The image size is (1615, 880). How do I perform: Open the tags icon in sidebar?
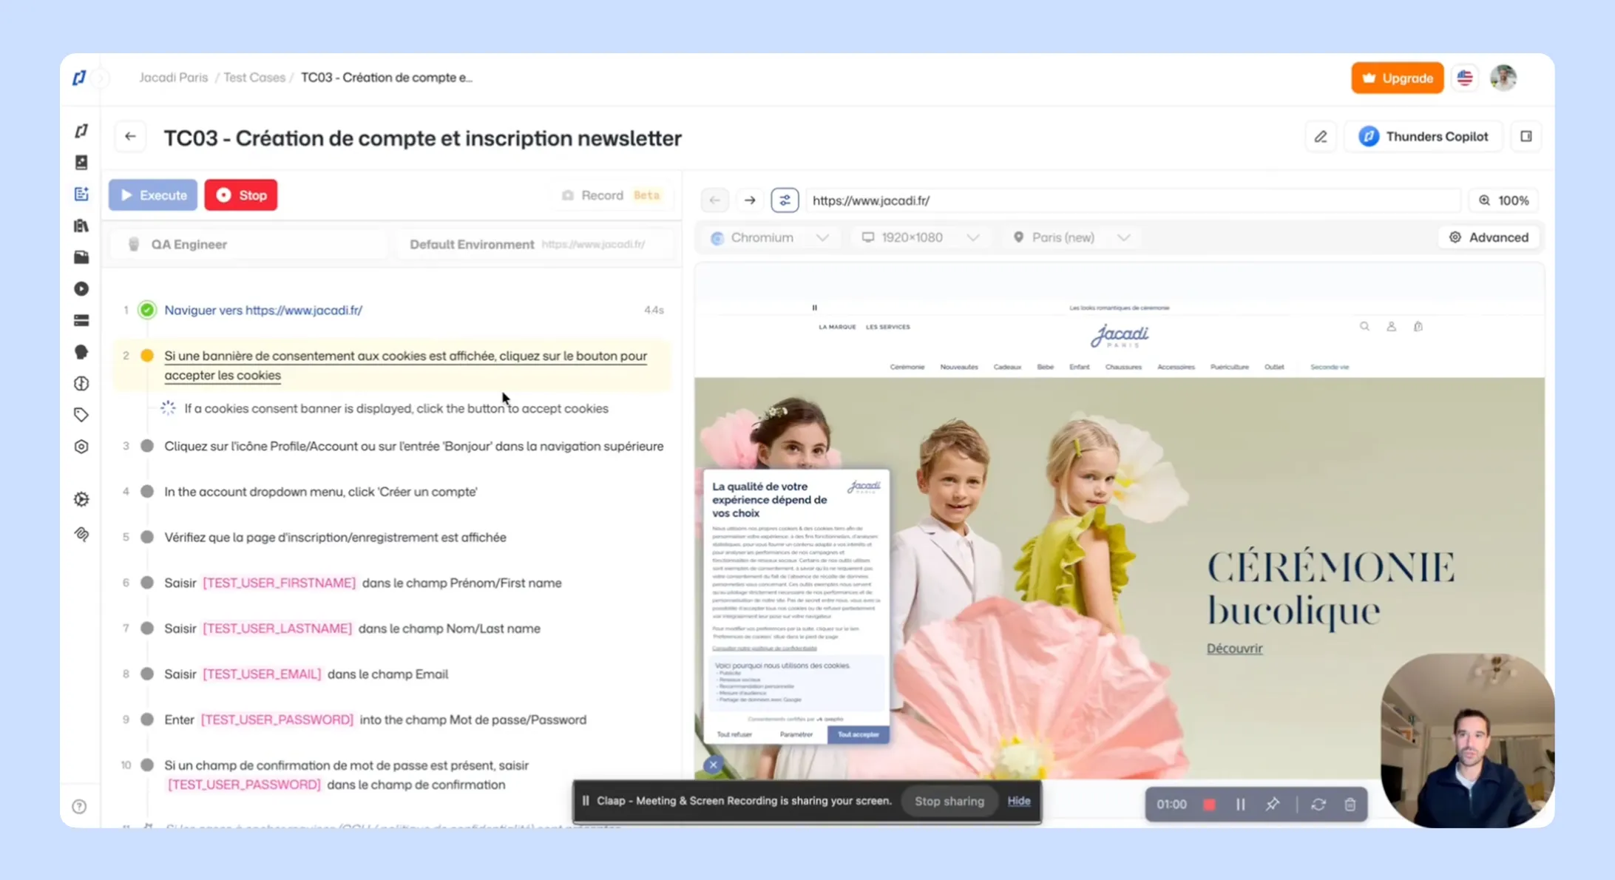[x=81, y=415]
